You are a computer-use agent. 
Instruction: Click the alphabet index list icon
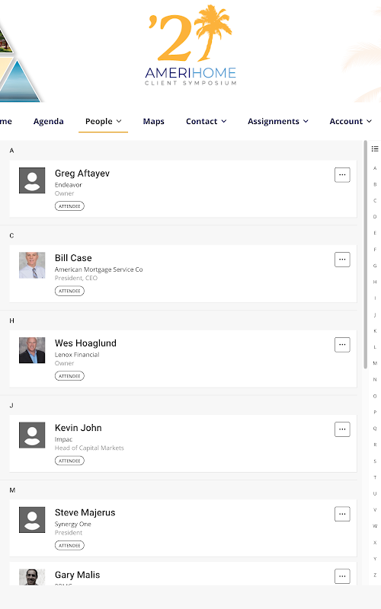pos(375,148)
